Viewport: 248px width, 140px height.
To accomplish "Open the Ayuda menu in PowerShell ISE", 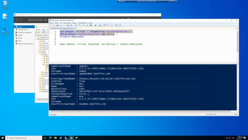I will 90,23.
